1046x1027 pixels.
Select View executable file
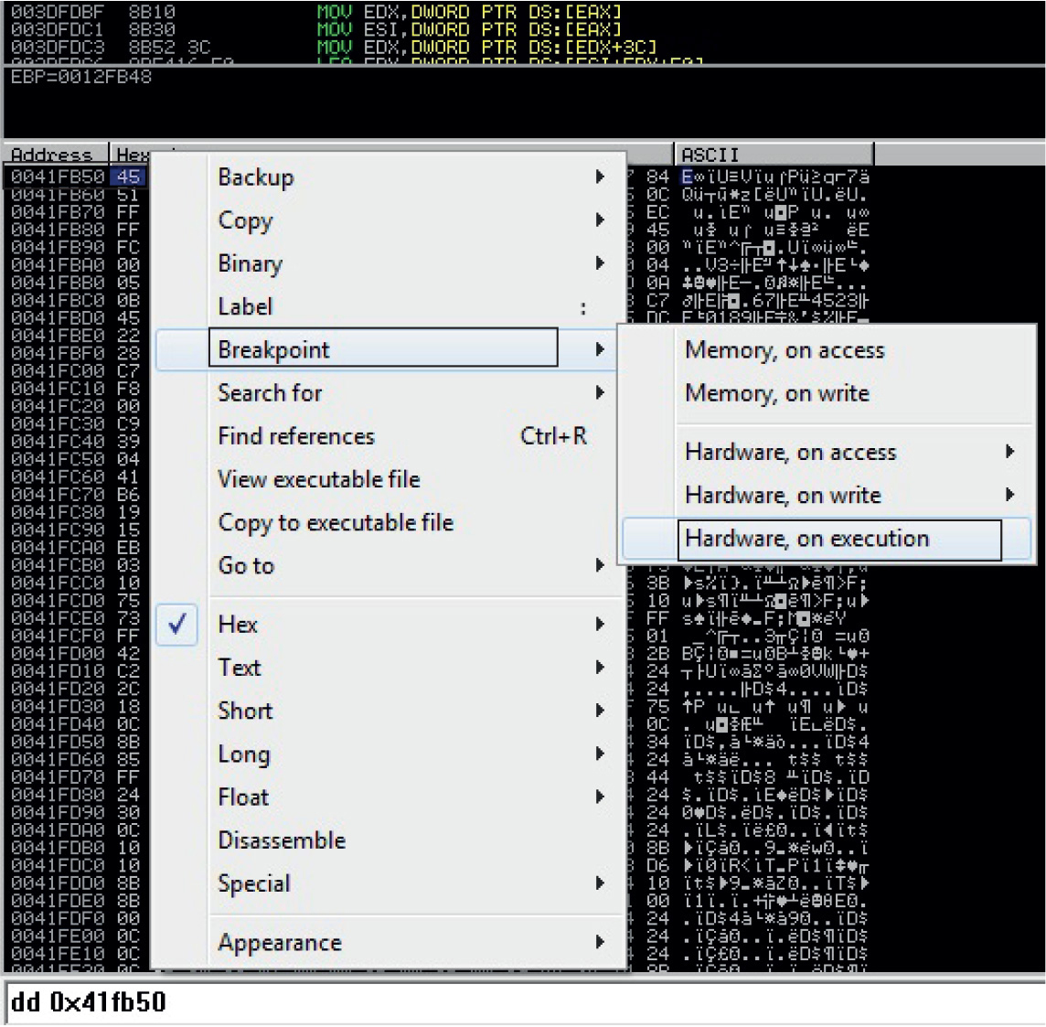click(390, 478)
